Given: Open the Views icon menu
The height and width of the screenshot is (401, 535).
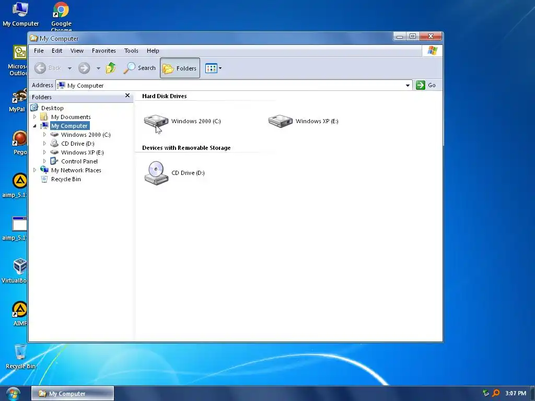Looking at the screenshot, I should pos(213,68).
